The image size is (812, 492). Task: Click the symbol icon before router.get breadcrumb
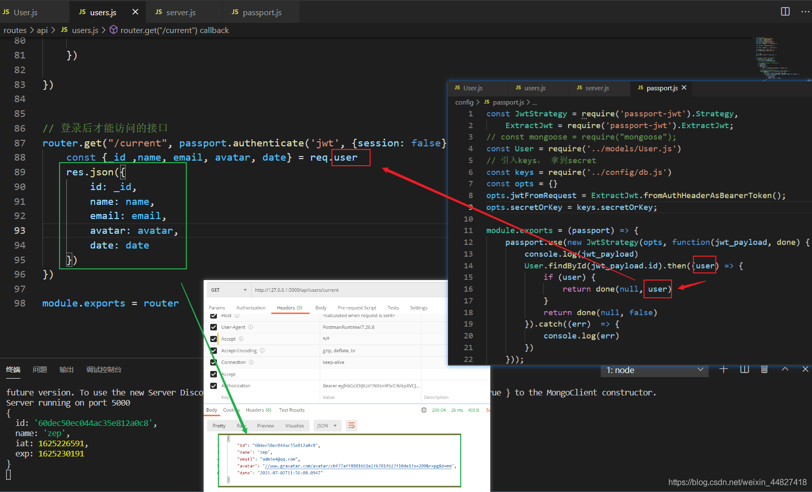click(x=114, y=30)
